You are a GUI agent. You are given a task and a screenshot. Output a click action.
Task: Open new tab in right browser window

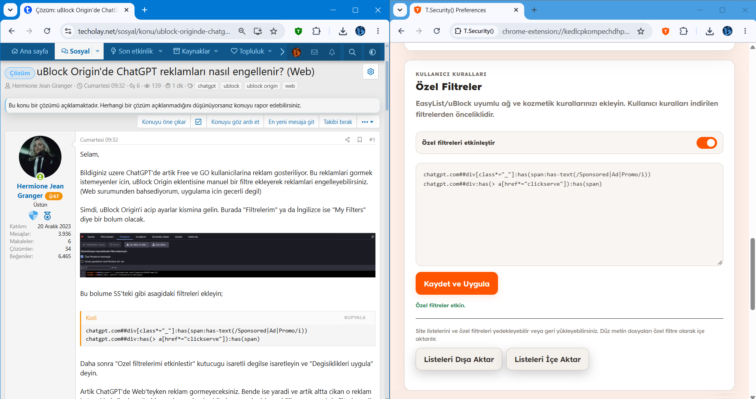coord(534,10)
